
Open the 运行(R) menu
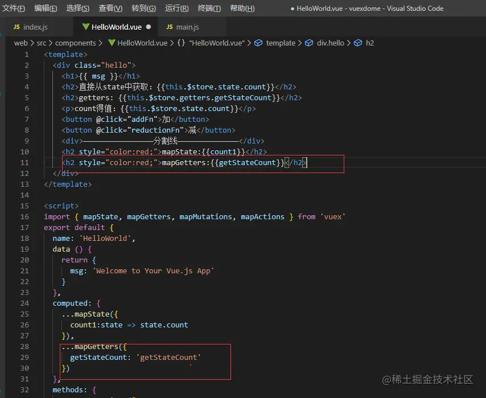(x=176, y=8)
